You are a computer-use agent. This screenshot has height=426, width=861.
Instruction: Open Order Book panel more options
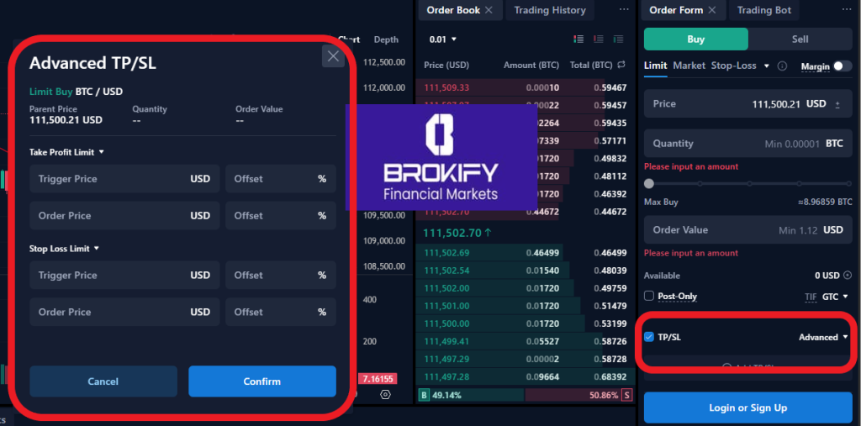623,10
